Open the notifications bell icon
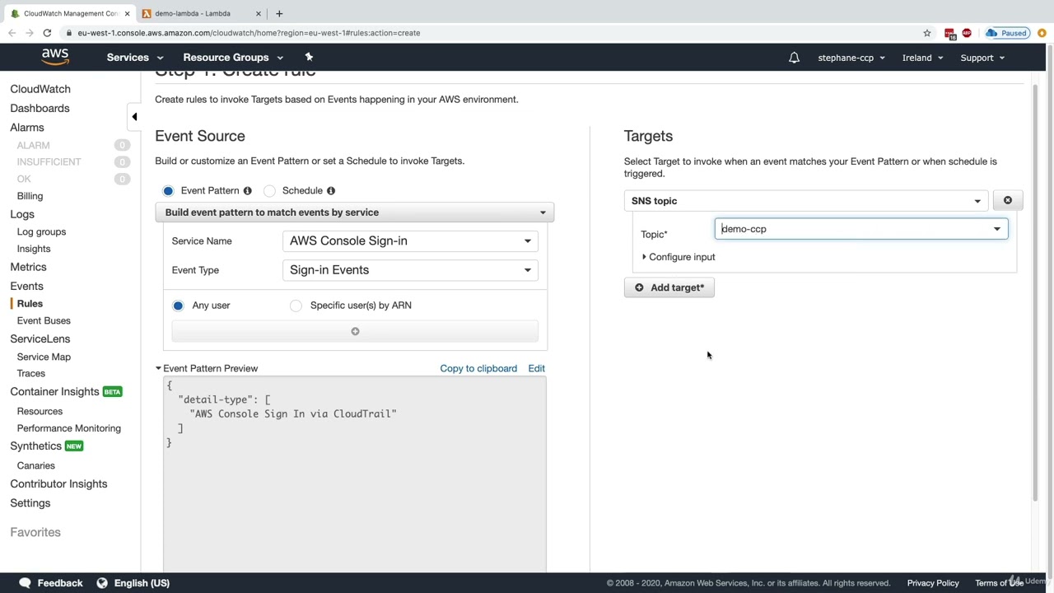 click(794, 58)
